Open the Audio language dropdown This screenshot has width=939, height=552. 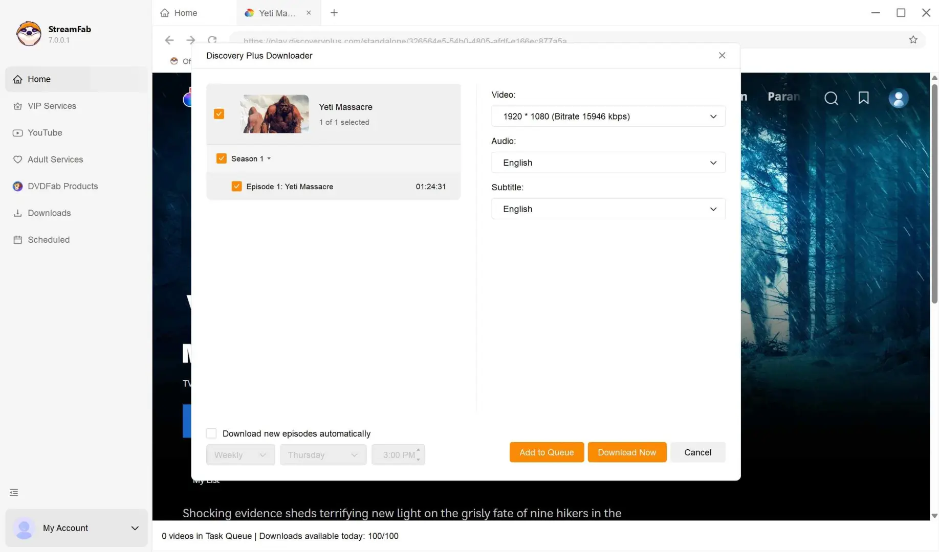coord(608,163)
